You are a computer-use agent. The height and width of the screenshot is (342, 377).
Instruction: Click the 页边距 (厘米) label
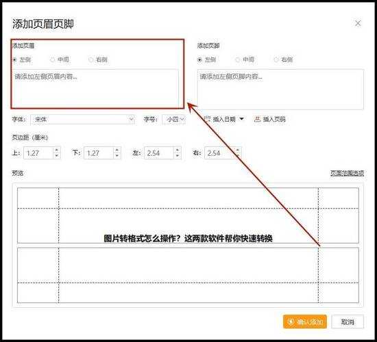click(29, 137)
